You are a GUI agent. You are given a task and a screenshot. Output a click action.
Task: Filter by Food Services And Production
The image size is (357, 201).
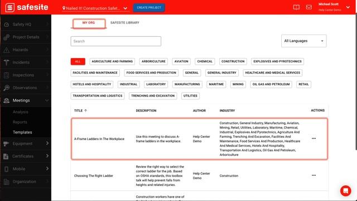[151, 73]
